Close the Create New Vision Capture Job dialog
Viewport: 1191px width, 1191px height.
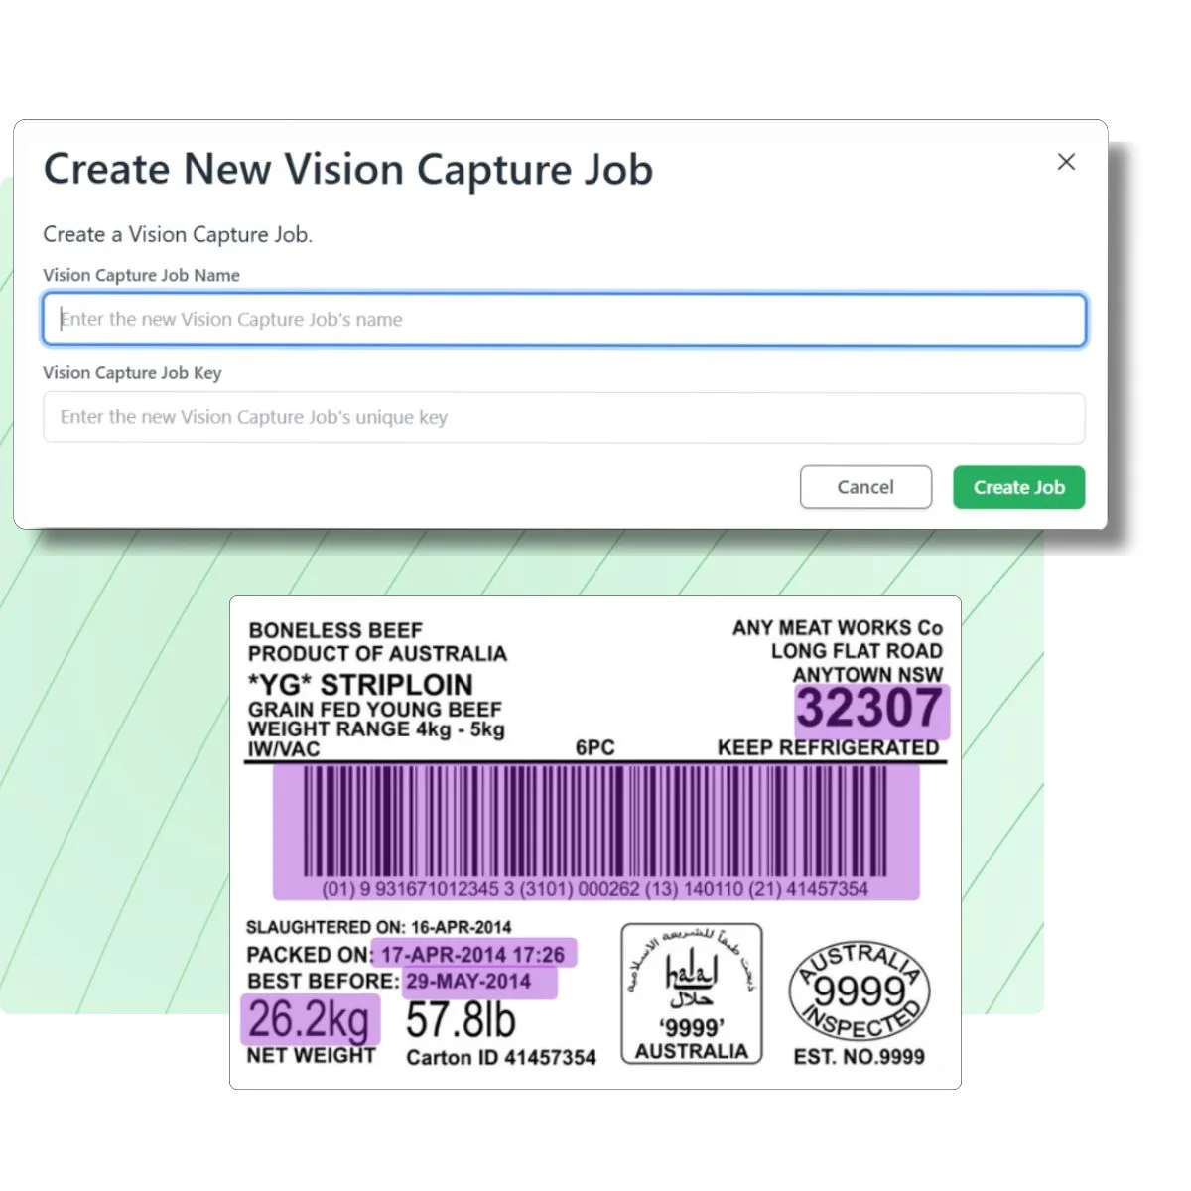click(x=1066, y=162)
